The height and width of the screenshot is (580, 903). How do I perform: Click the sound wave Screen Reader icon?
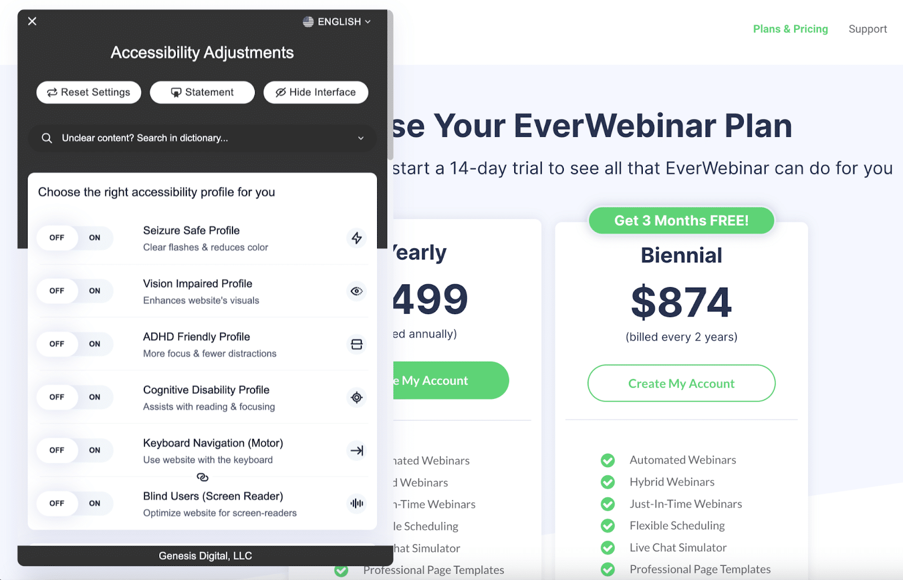(357, 503)
